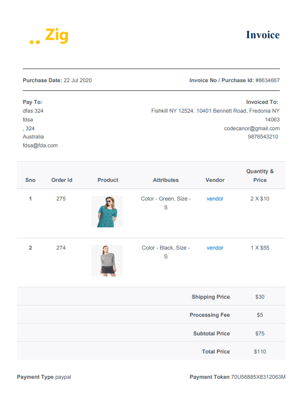Click the paypal payment type text
The width and height of the screenshot is (301, 401).
[63, 377]
